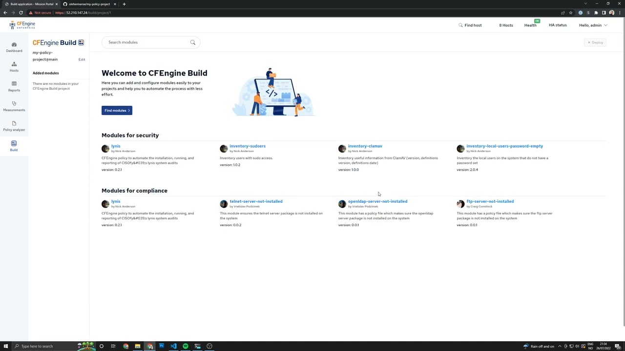The height and width of the screenshot is (351, 625).
Task: Click the Not secure site warning
Action: [40, 13]
